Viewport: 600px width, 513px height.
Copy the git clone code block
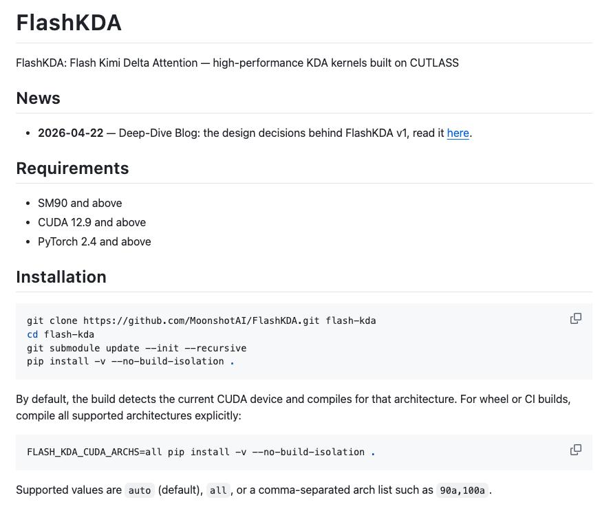(575, 318)
